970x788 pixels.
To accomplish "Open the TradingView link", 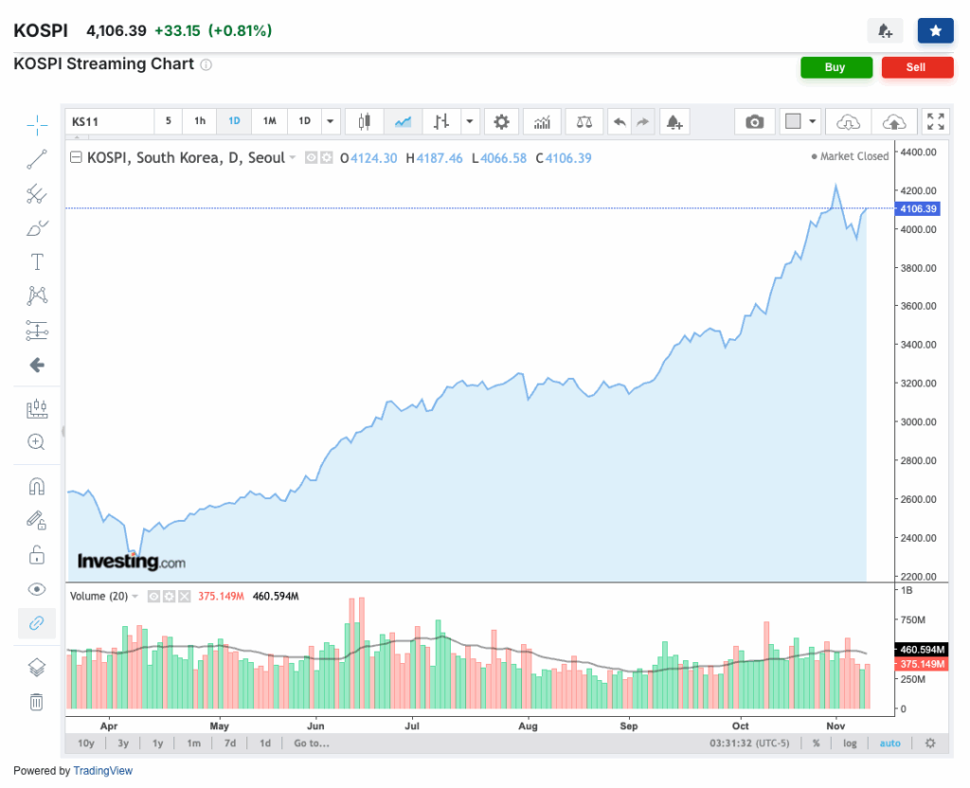I will [x=102, y=770].
